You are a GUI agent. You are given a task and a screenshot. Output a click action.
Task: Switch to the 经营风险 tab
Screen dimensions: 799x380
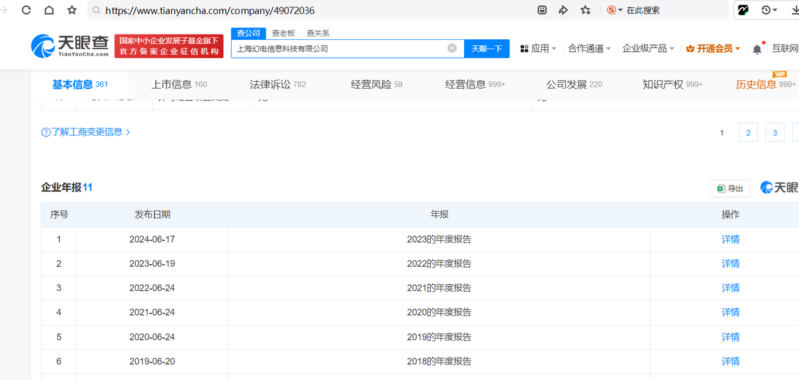[376, 85]
